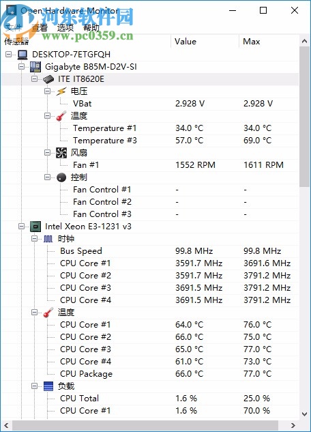Select CPU Core #4 row in 时钟 clocks group

(x=150, y=300)
